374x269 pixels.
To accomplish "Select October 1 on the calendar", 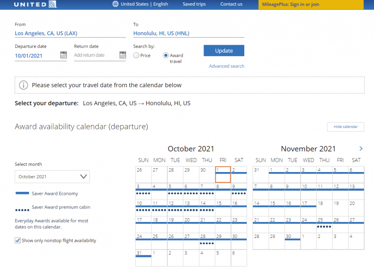I will click(x=222, y=174).
